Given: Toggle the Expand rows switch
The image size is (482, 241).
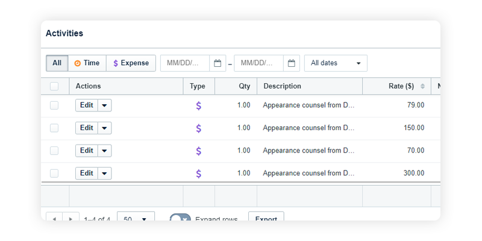Looking at the screenshot, I should click(180, 218).
